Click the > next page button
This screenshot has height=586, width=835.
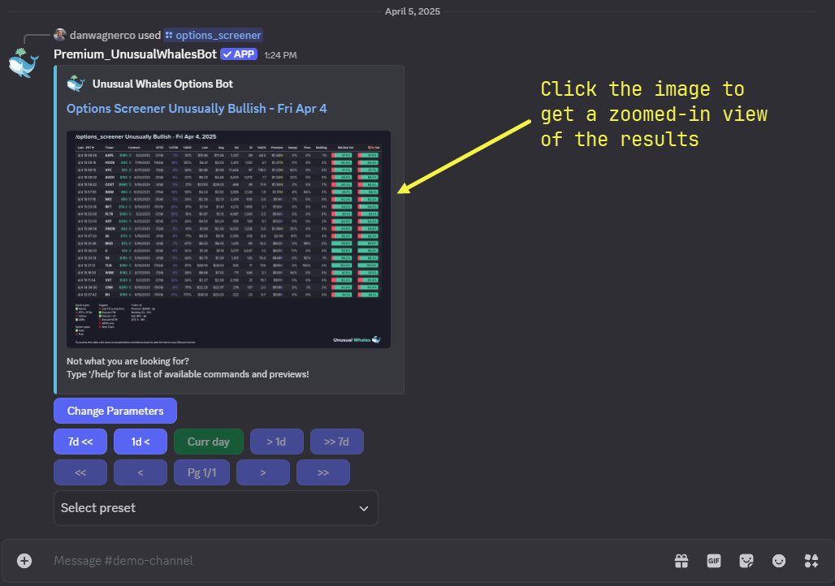coord(263,472)
